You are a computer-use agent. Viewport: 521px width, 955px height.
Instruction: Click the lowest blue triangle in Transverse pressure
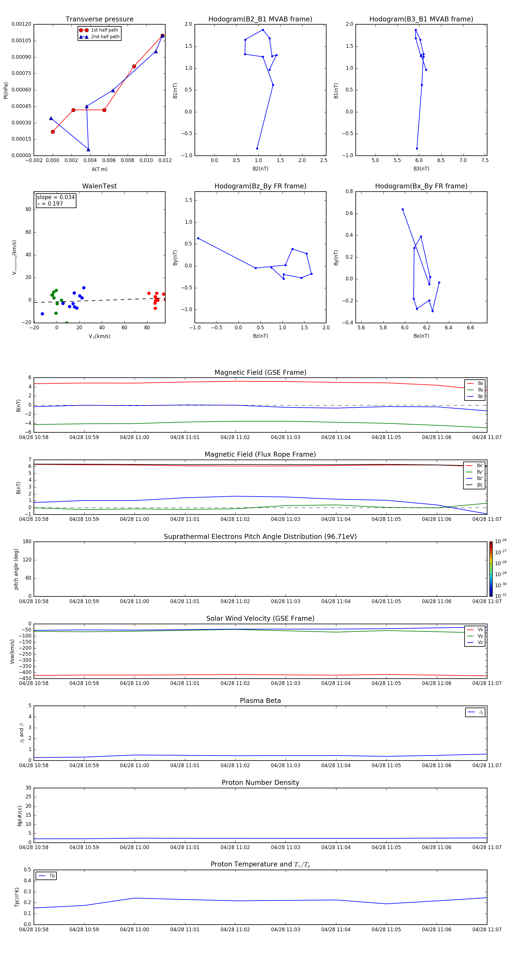click(x=88, y=149)
